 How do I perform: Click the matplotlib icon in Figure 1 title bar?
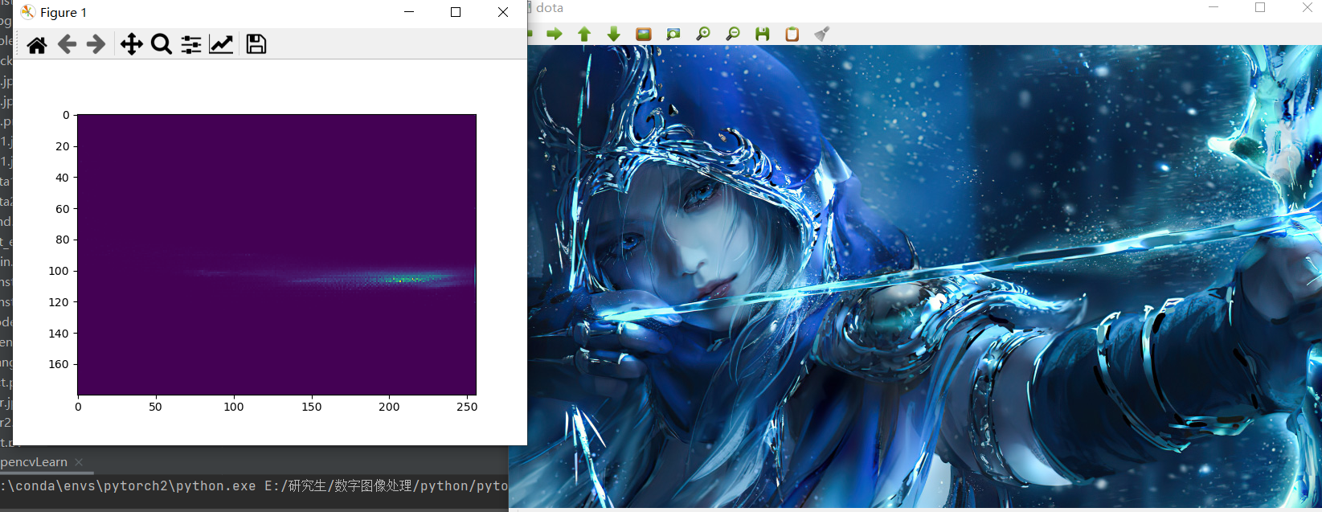pos(28,12)
